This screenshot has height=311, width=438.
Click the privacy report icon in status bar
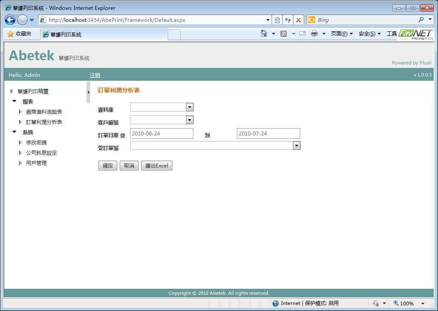click(x=376, y=303)
